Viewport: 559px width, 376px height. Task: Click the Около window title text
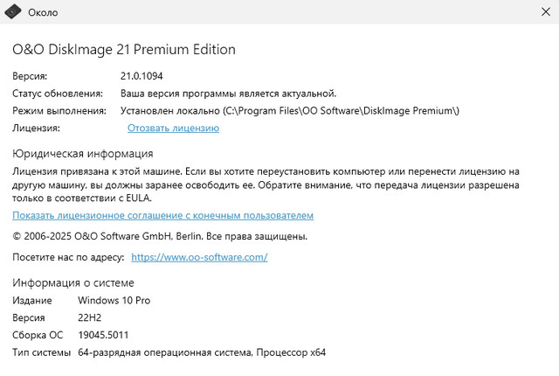pos(44,13)
